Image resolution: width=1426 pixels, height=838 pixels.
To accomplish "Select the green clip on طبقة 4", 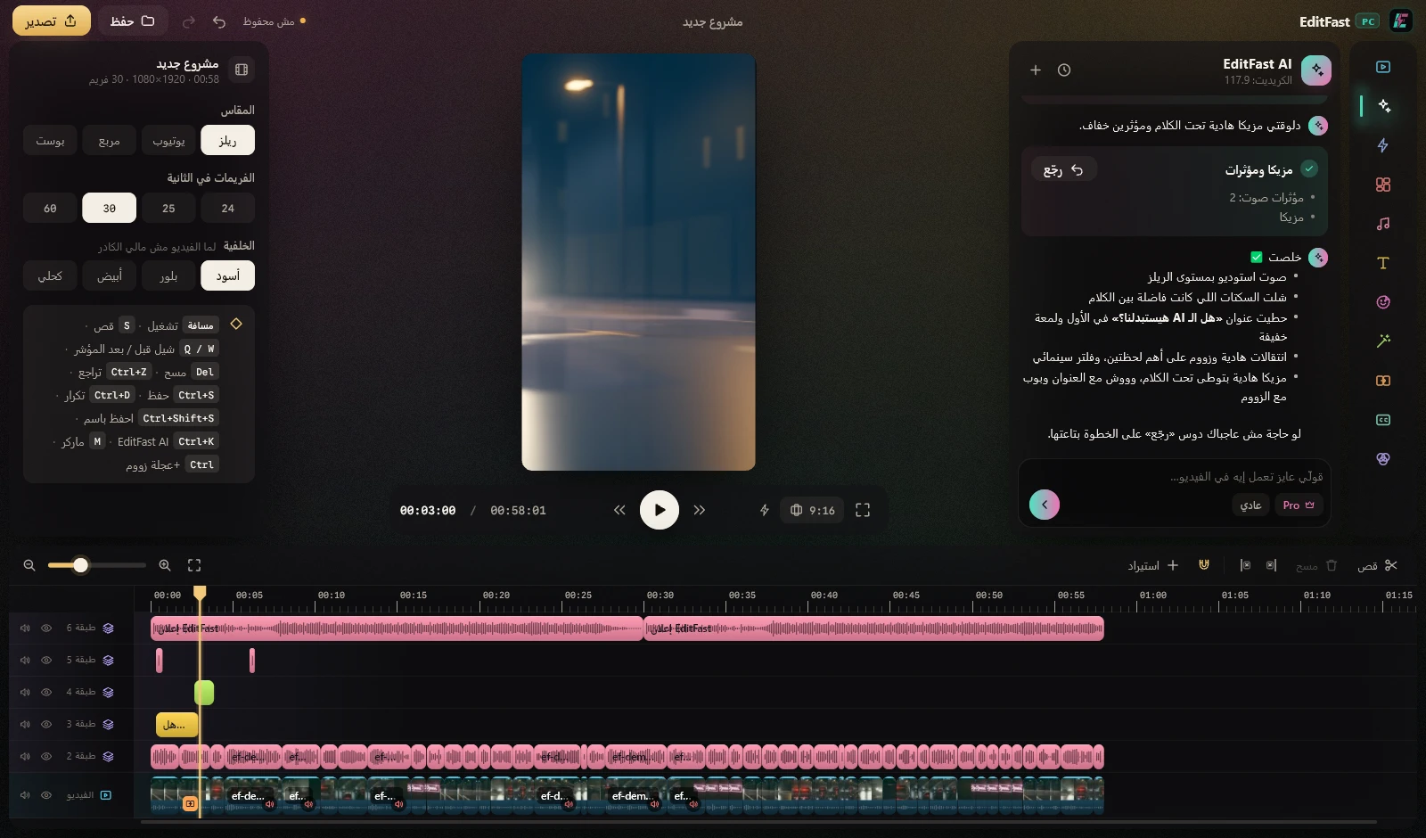I will tap(204, 693).
